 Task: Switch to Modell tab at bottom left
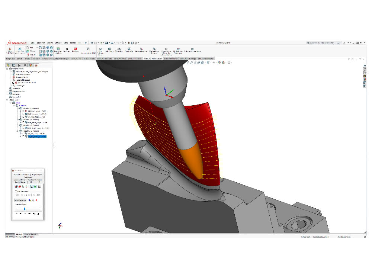(19, 234)
